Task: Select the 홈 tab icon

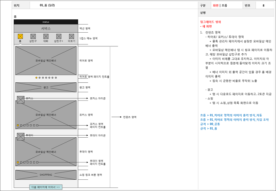Action: (x=21, y=36)
